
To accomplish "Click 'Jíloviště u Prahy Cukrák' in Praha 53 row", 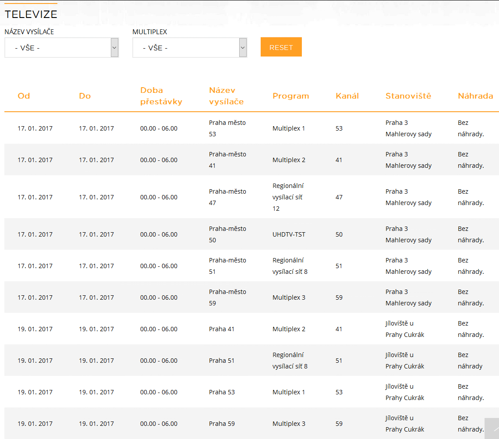I will [405, 392].
